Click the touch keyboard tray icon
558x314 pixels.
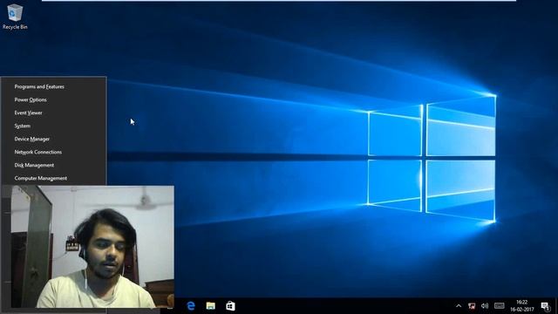point(500,305)
